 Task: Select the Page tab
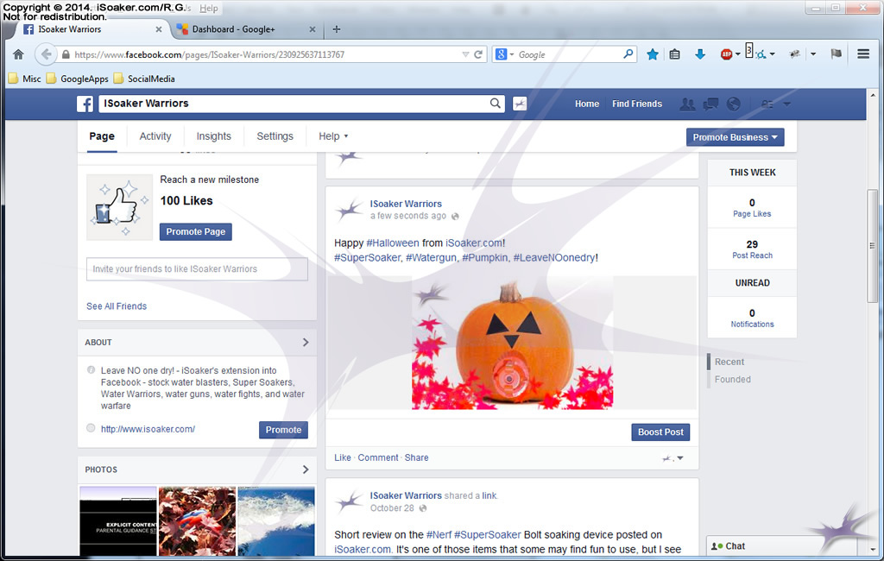pyautogui.click(x=102, y=136)
